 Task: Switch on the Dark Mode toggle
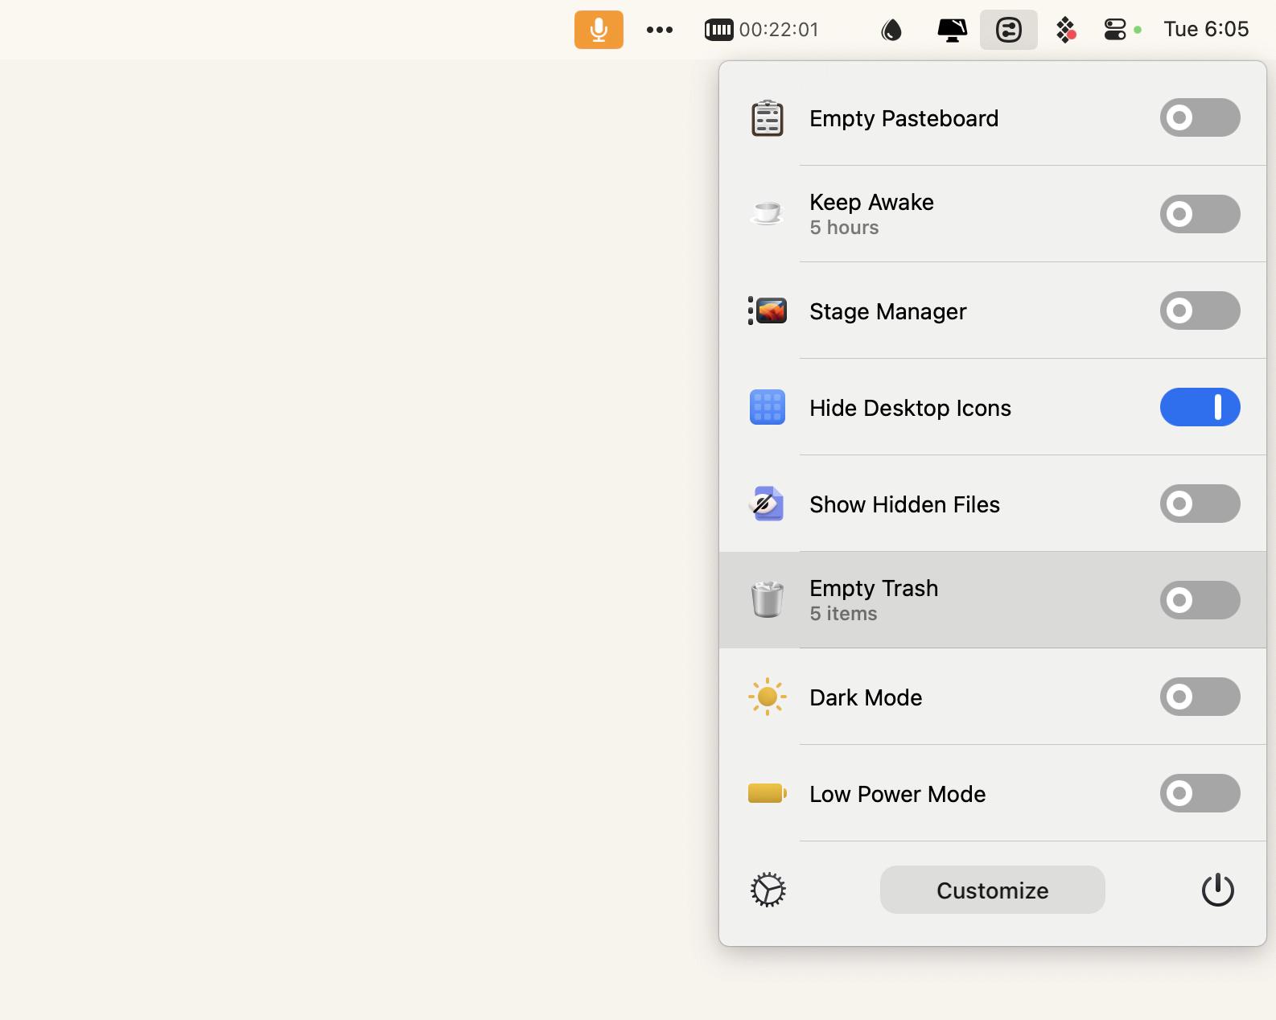coord(1200,697)
